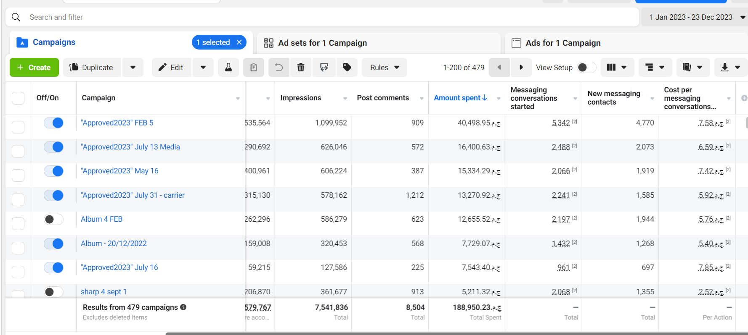The image size is (748, 335).
Task: Sort by Amount spent column header
Action: pos(457,98)
